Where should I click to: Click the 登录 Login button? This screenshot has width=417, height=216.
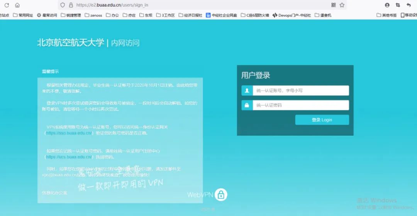tap(322, 120)
